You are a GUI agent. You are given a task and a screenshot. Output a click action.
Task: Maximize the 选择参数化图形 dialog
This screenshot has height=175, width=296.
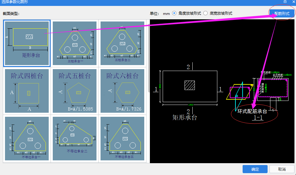285,2
